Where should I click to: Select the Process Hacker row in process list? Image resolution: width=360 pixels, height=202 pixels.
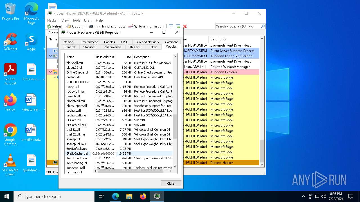(153, 163)
